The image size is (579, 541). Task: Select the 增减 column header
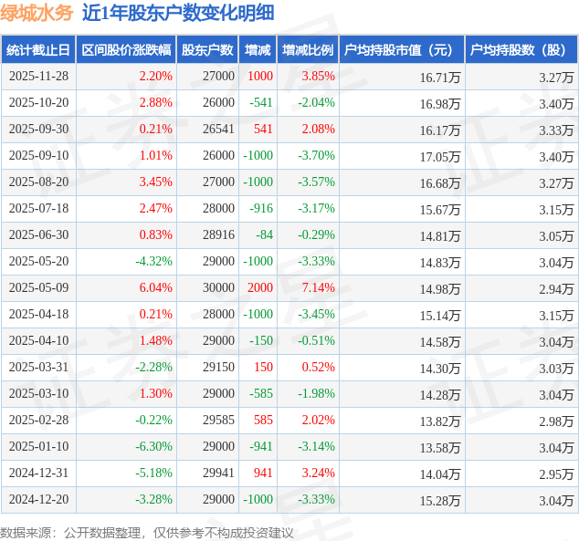(x=258, y=50)
